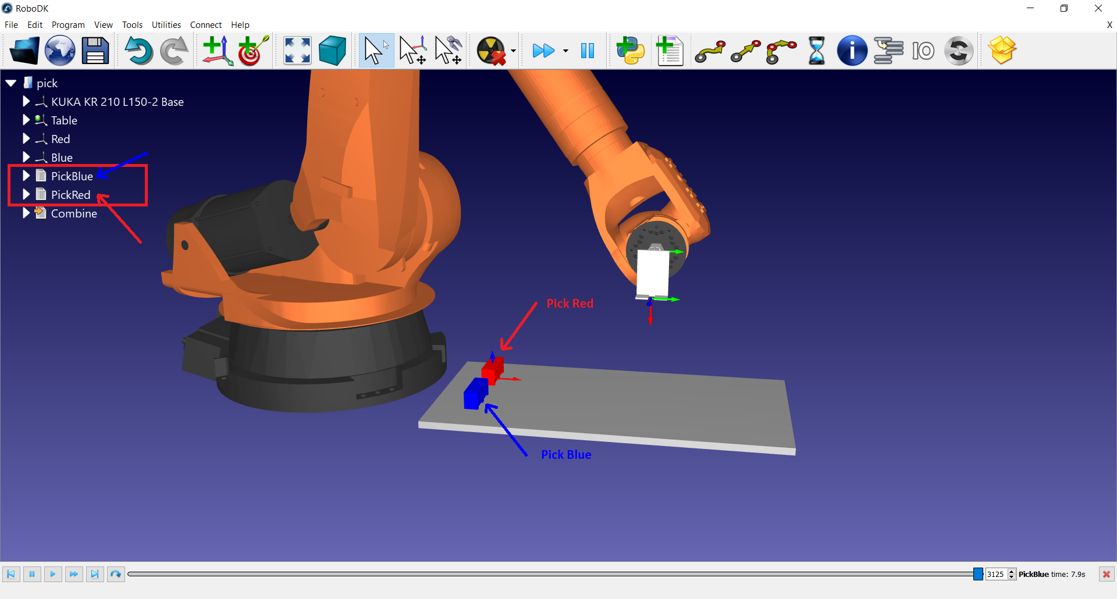Screen dimensions: 1117x599
Task: Click the Fit all view icon
Action: [297, 51]
